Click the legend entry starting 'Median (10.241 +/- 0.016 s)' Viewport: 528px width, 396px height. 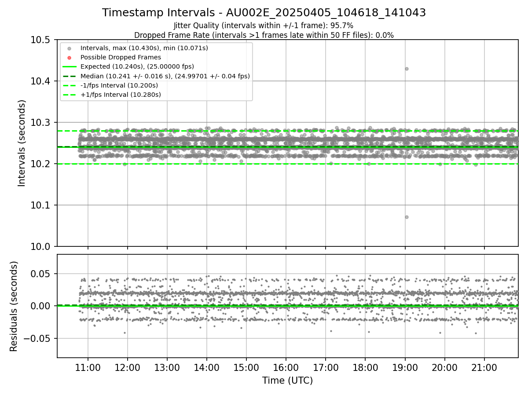pyautogui.click(x=165, y=76)
